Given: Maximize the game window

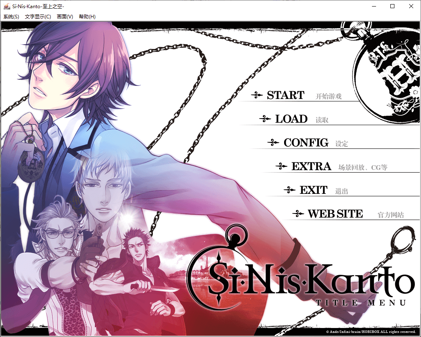Looking at the screenshot, I should point(392,6).
